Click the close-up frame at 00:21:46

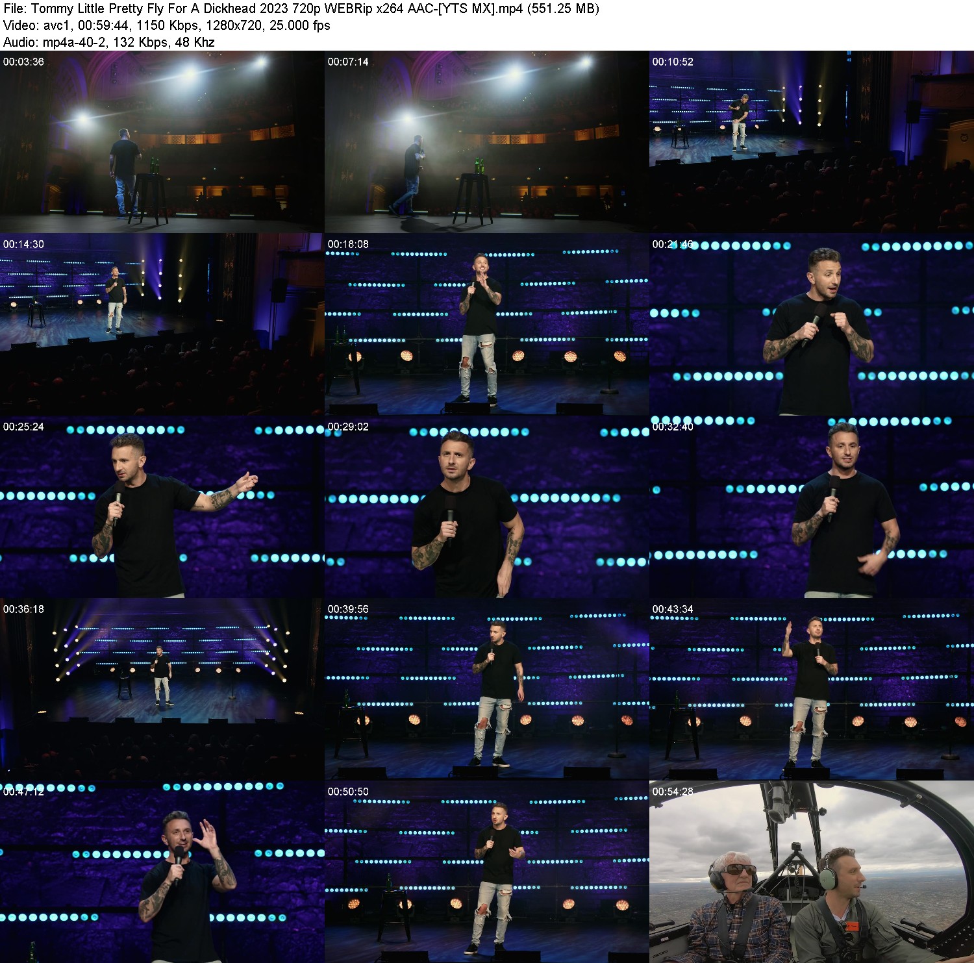coord(812,325)
